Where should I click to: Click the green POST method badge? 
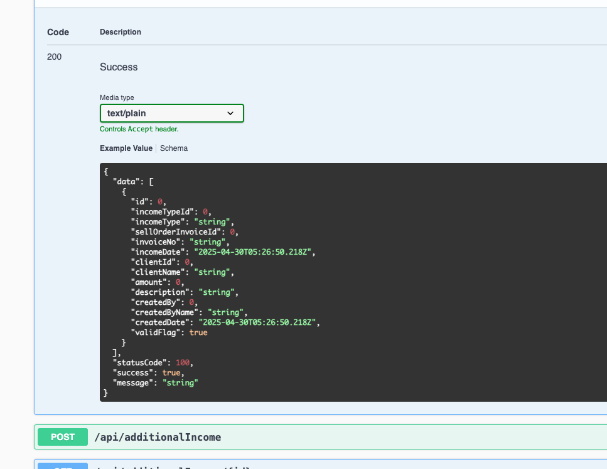(x=63, y=437)
